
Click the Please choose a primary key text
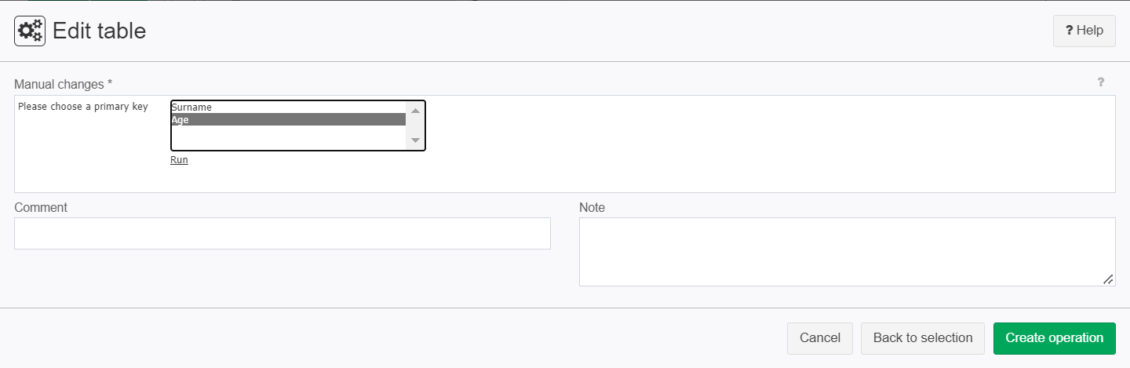(83, 107)
